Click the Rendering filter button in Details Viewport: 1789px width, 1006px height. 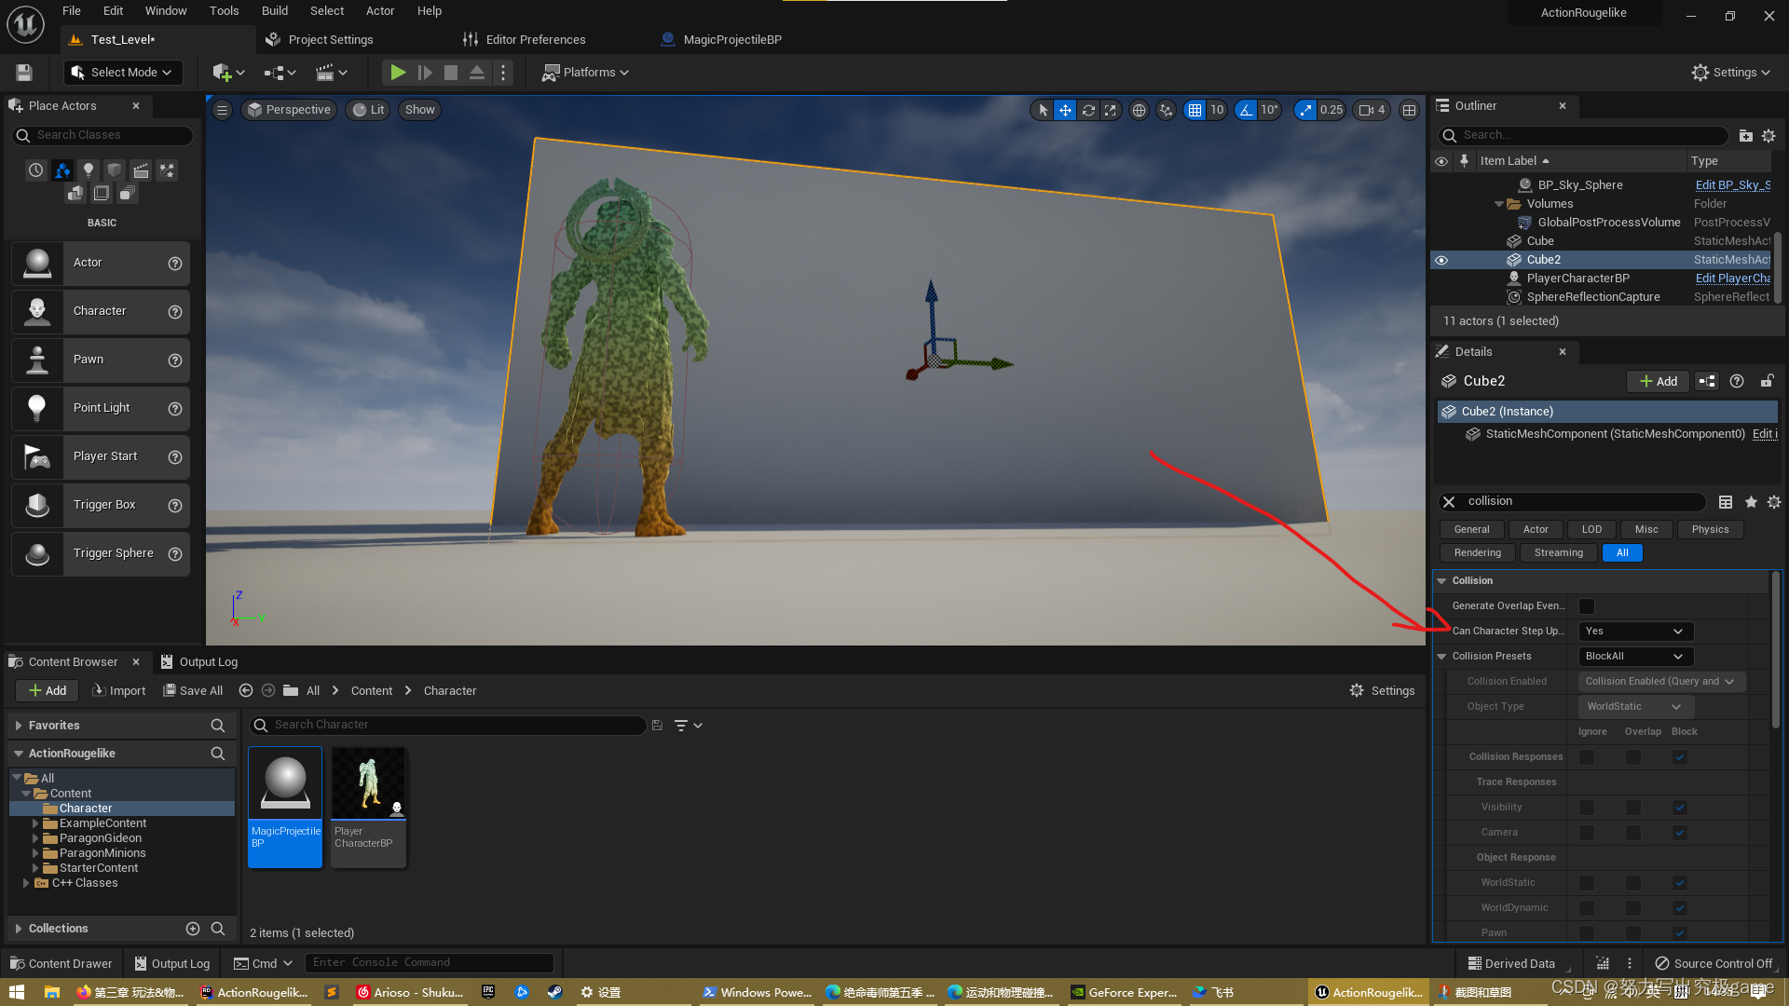1478,553
